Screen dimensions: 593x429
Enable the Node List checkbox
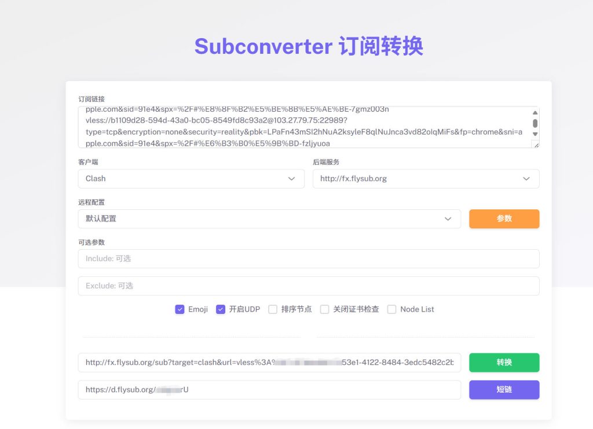coord(391,309)
